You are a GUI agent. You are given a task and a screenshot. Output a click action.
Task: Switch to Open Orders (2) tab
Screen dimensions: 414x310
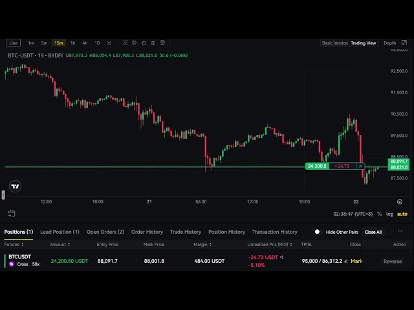coord(105,232)
